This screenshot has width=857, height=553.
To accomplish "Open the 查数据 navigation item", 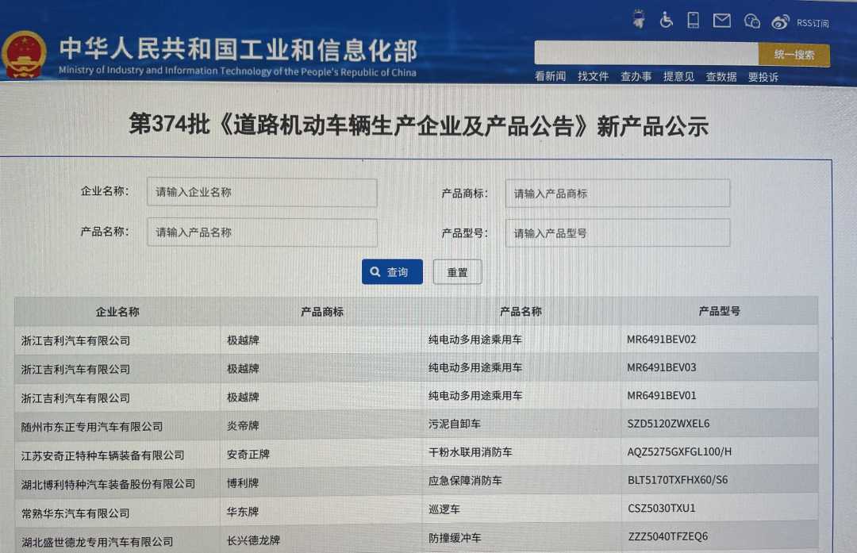I will point(721,77).
